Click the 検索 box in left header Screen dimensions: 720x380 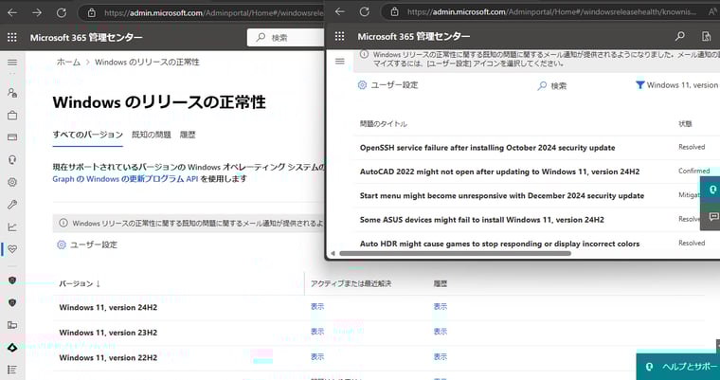coord(285,38)
